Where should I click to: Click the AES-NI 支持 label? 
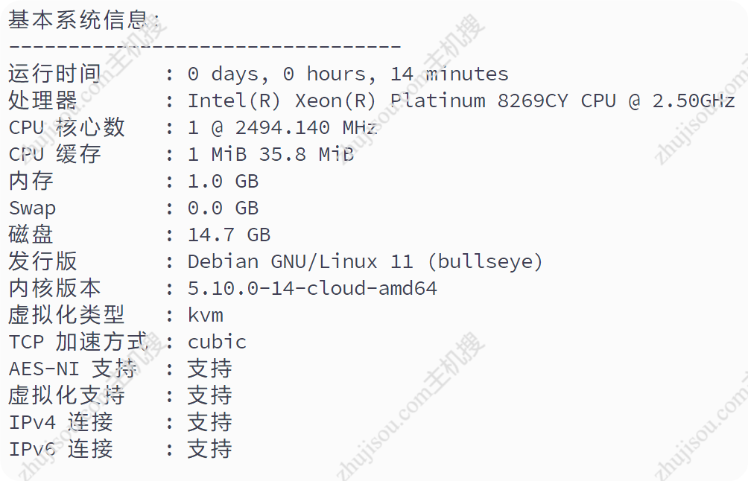pos(72,369)
